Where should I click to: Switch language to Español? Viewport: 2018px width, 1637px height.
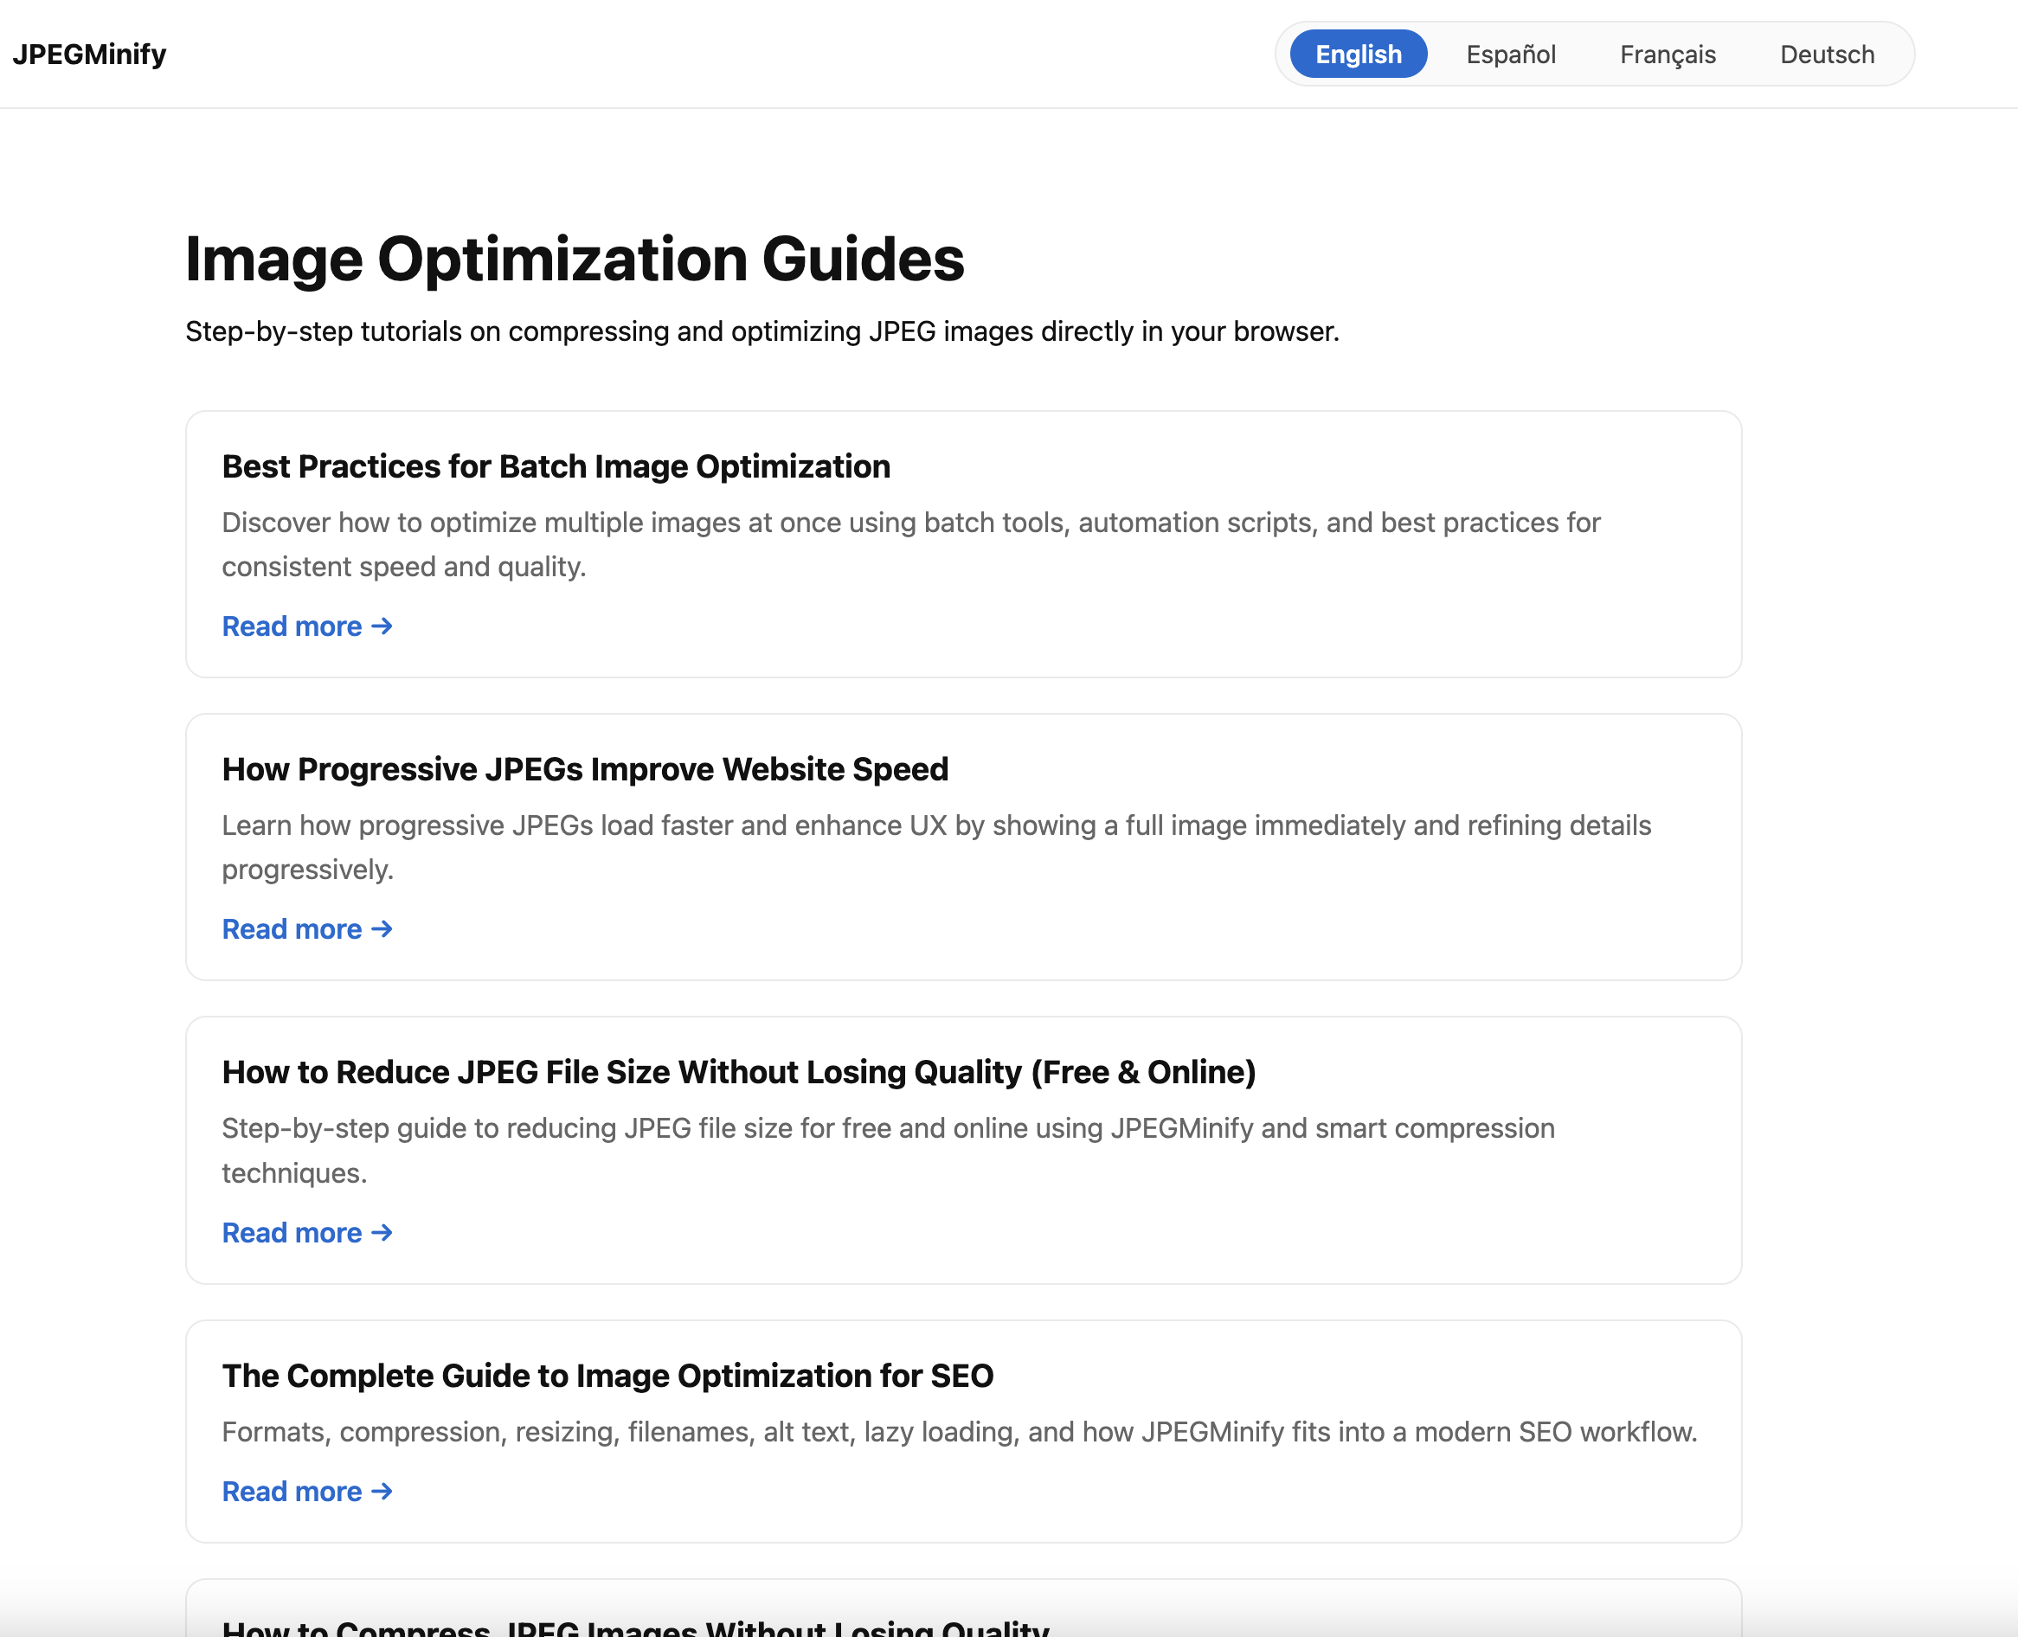tap(1510, 54)
